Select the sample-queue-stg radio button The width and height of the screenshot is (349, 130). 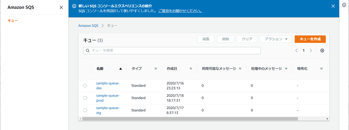85,110
